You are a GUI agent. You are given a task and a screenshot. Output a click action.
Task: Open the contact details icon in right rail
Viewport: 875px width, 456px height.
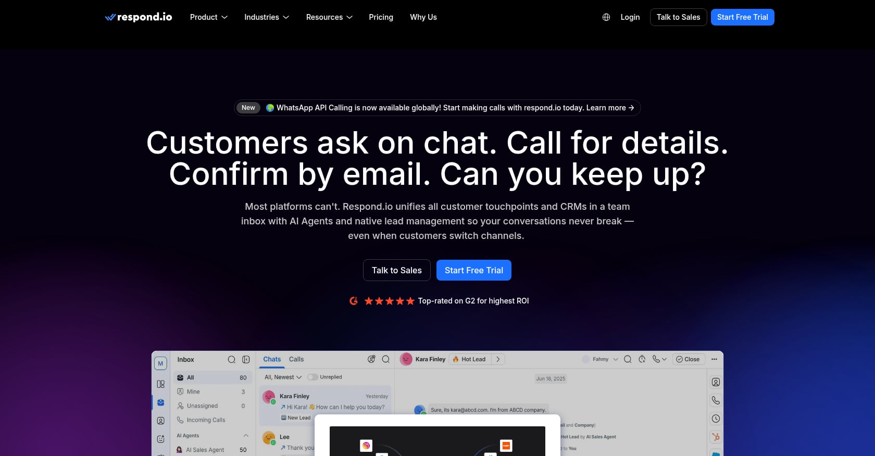click(x=716, y=382)
